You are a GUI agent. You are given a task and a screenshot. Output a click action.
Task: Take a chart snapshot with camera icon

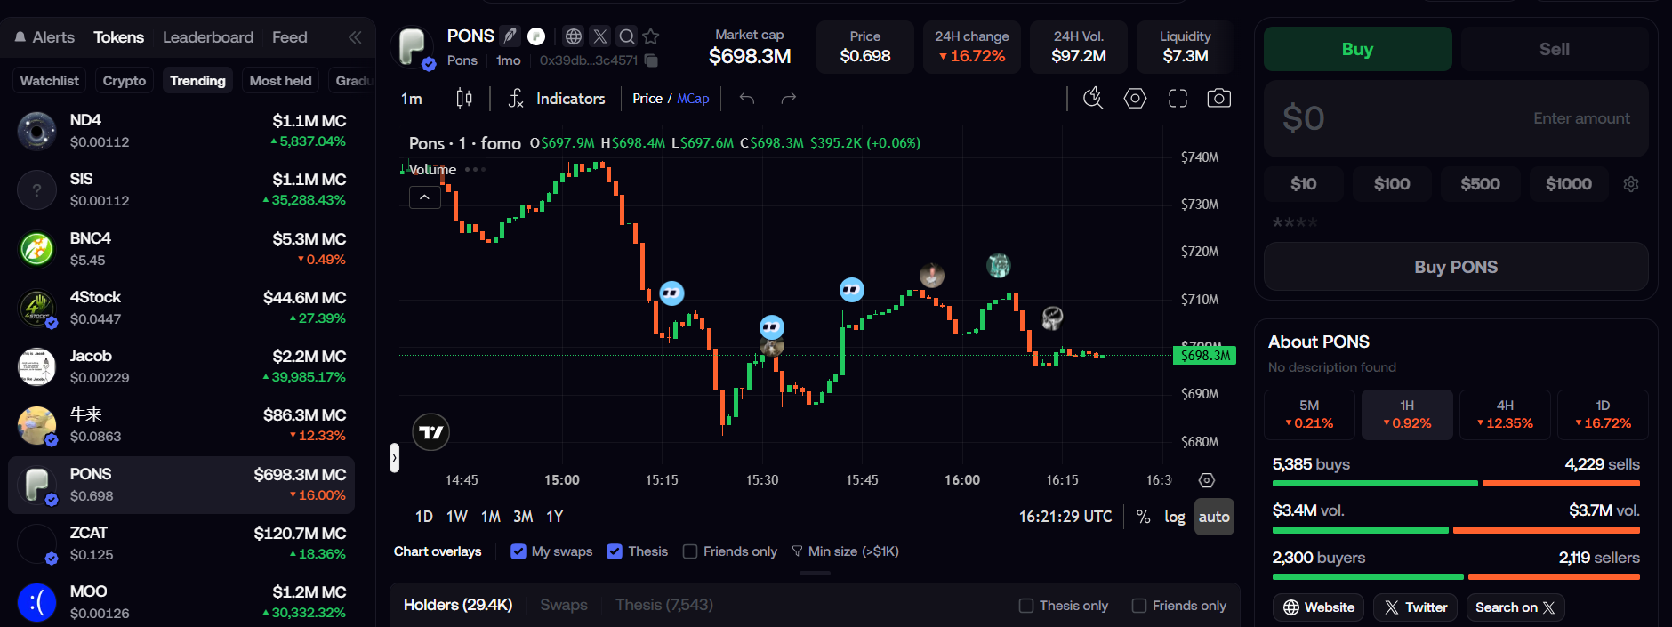click(1219, 99)
